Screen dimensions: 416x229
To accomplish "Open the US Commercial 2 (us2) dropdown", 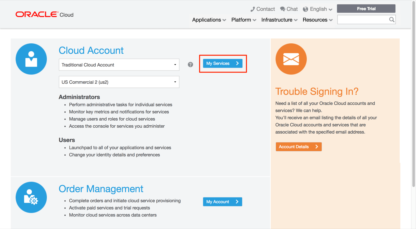I will (119, 82).
